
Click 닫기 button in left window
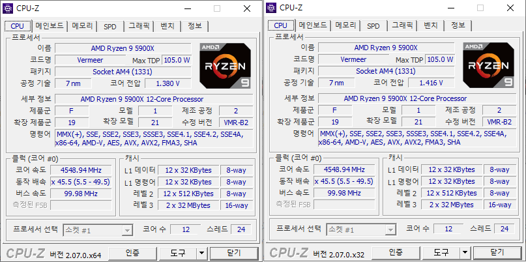point(234,253)
